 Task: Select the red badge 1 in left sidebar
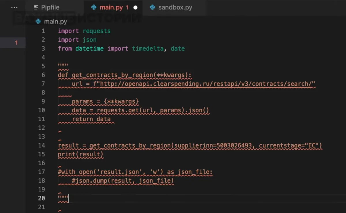tap(16, 43)
